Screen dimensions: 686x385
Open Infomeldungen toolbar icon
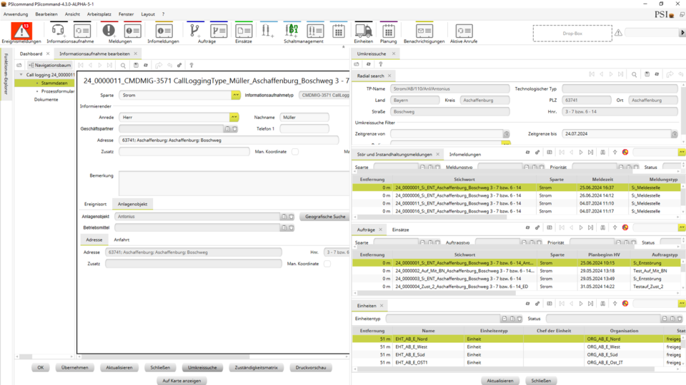coord(164,31)
